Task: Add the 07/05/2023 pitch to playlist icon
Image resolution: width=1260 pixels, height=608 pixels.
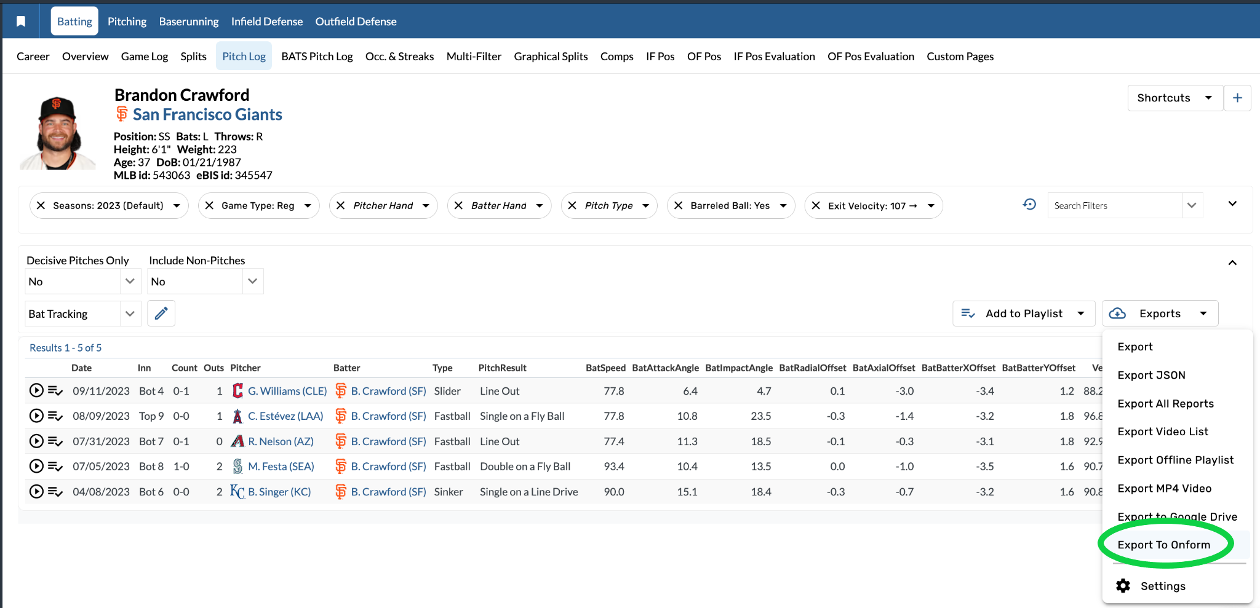Action: pos(55,467)
